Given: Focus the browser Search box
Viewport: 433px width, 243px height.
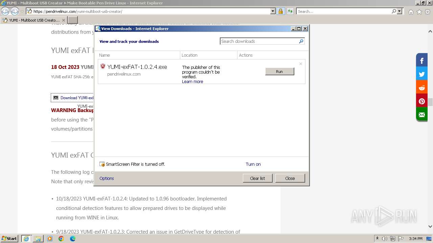Looking at the screenshot, I should click(344, 11).
